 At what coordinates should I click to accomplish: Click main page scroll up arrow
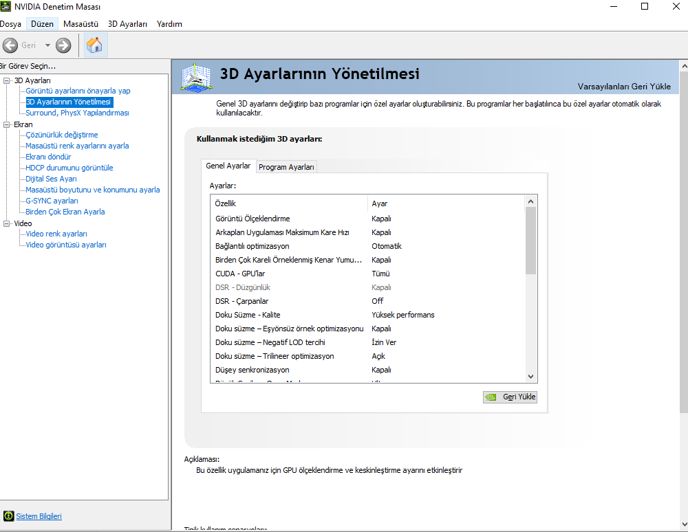pos(684,66)
